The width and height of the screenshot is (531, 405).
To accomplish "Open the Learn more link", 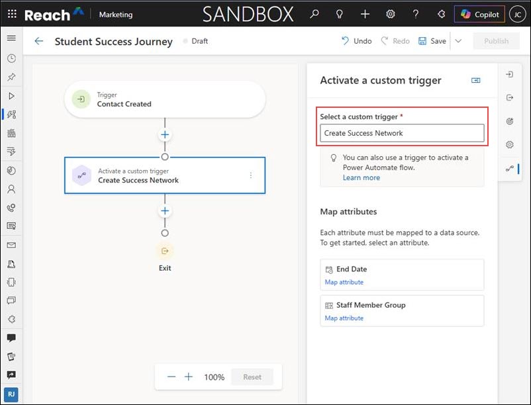I will point(361,178).
